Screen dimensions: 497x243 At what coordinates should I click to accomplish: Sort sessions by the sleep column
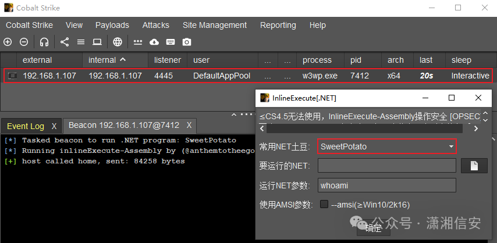471,60
